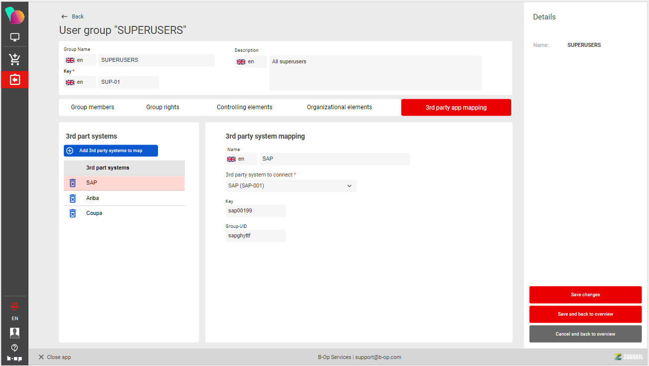649x366 pixels.
Task: Click the monitor icon in left sidebar
Action: [x=14, y=37]
